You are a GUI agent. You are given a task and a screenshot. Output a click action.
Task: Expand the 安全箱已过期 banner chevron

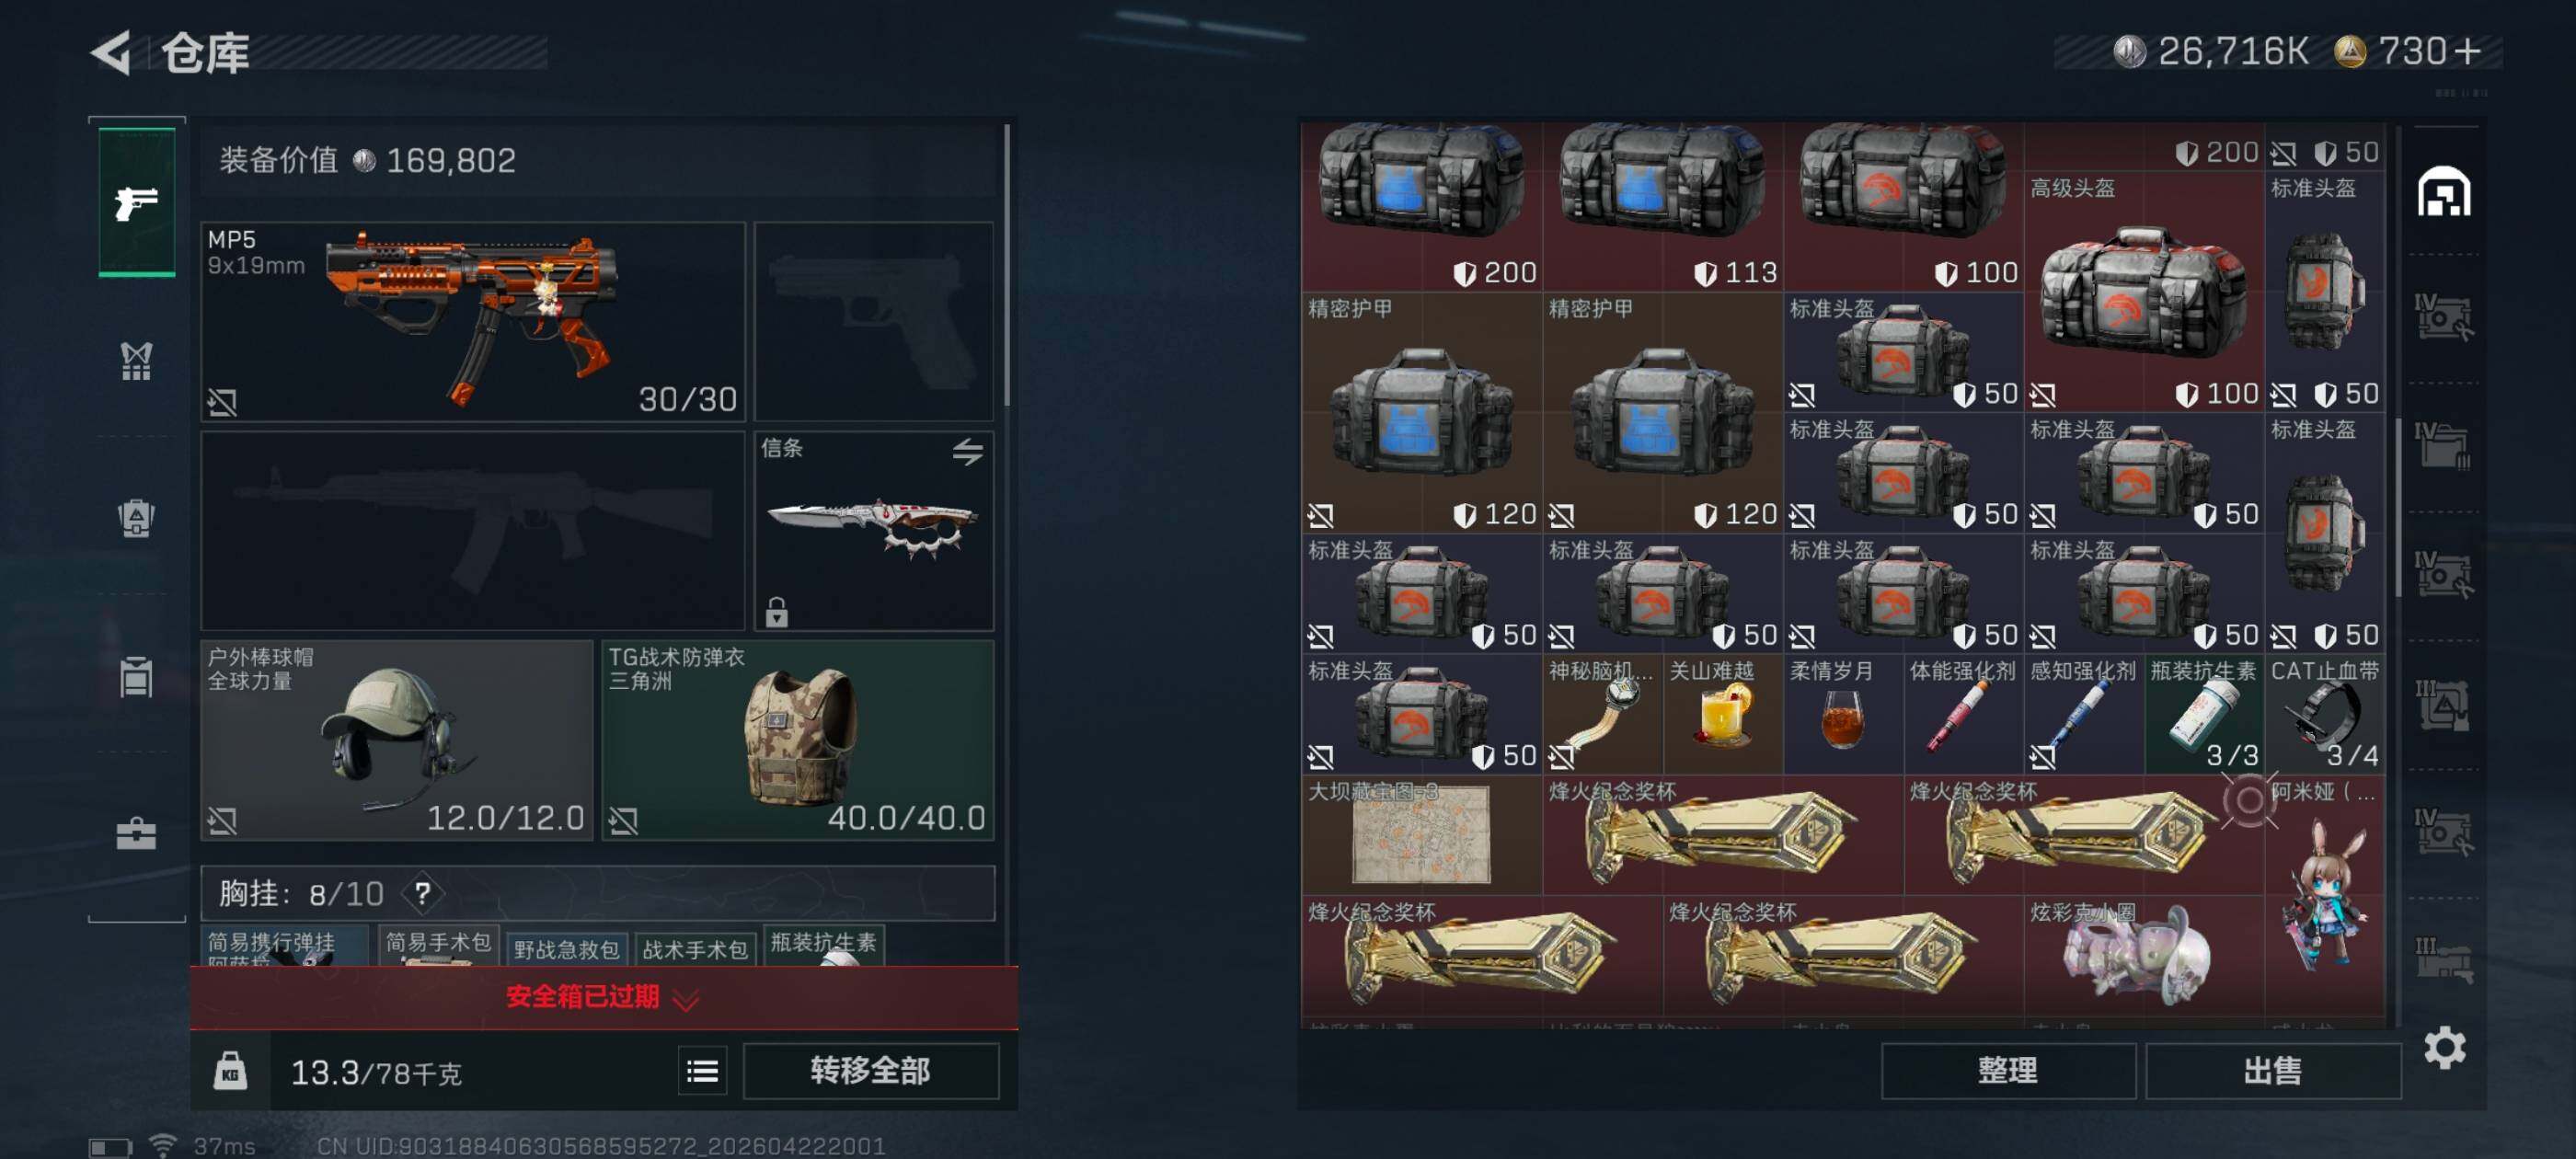[686, 998]
